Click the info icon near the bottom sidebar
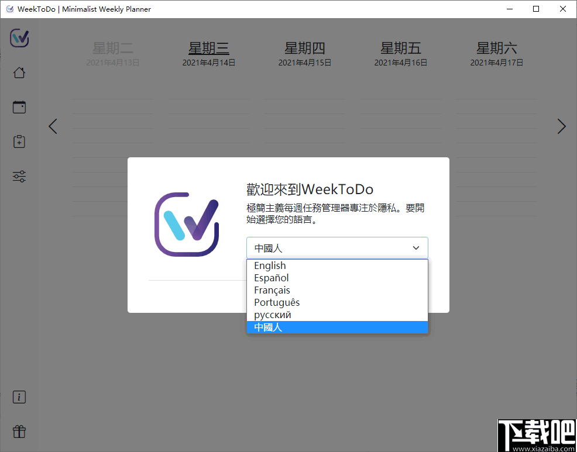This screenshot has height=452, width=577. point(19,396)
